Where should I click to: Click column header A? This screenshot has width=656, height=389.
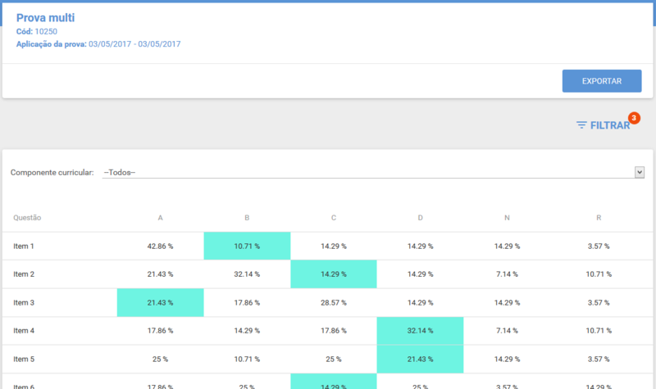point(160,218)
